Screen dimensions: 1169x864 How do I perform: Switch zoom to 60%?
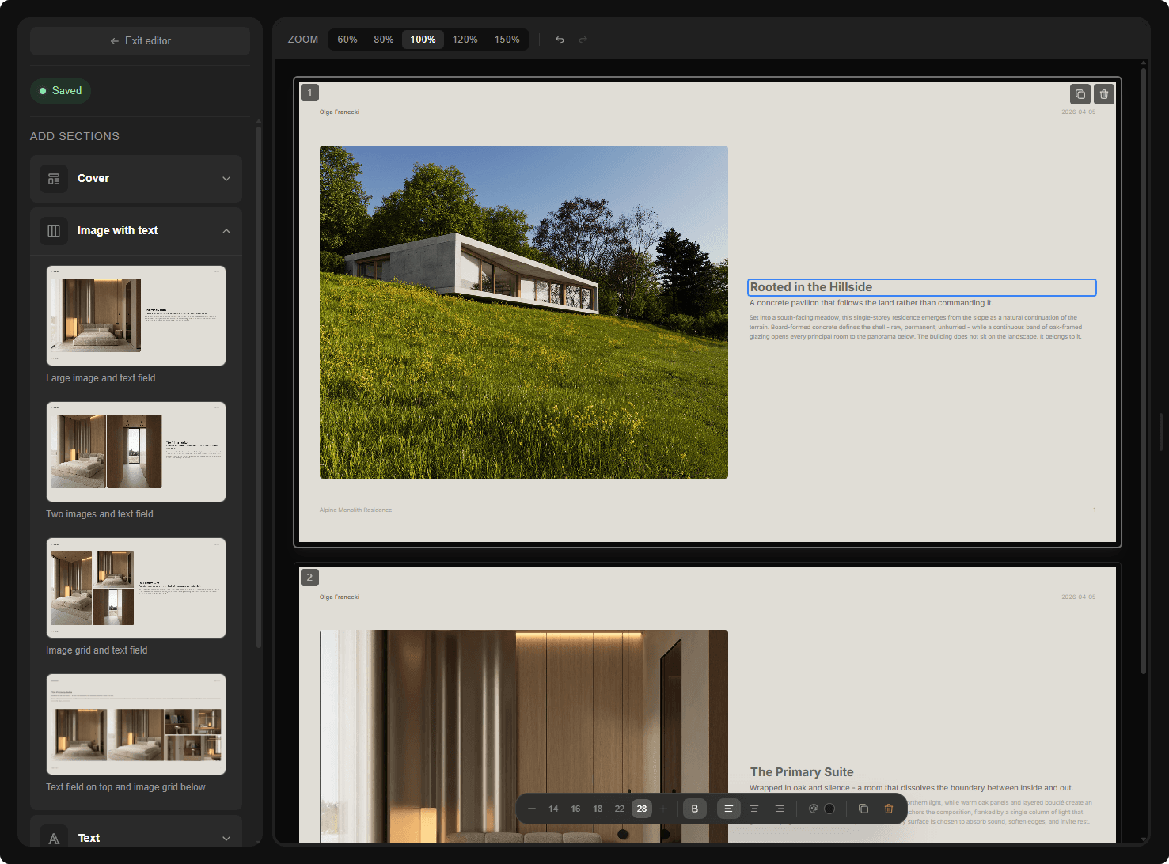pyautogui.click(x=347, y=40)
